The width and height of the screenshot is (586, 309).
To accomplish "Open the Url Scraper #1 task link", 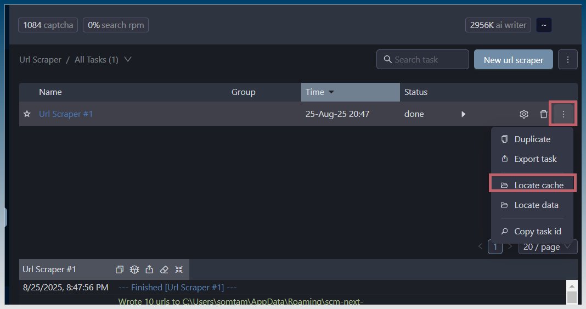I will pyautogui.click(x=66, y=114).
